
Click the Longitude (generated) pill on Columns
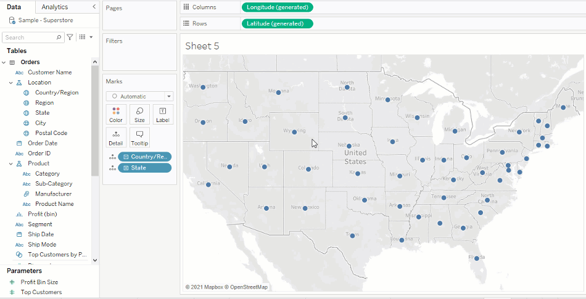coord(278,7)
